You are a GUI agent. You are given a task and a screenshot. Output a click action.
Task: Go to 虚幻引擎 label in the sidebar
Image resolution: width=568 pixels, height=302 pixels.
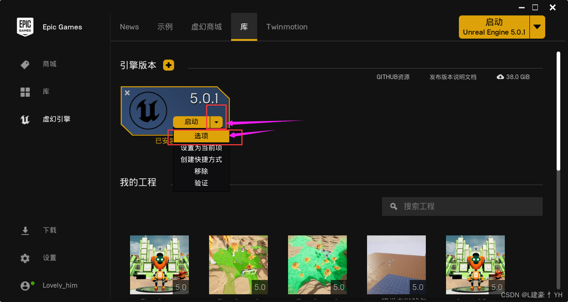point(57,119)
